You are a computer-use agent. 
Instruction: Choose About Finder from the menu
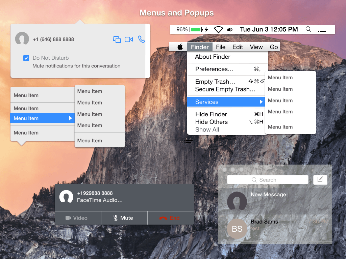[x=227, y=57]
